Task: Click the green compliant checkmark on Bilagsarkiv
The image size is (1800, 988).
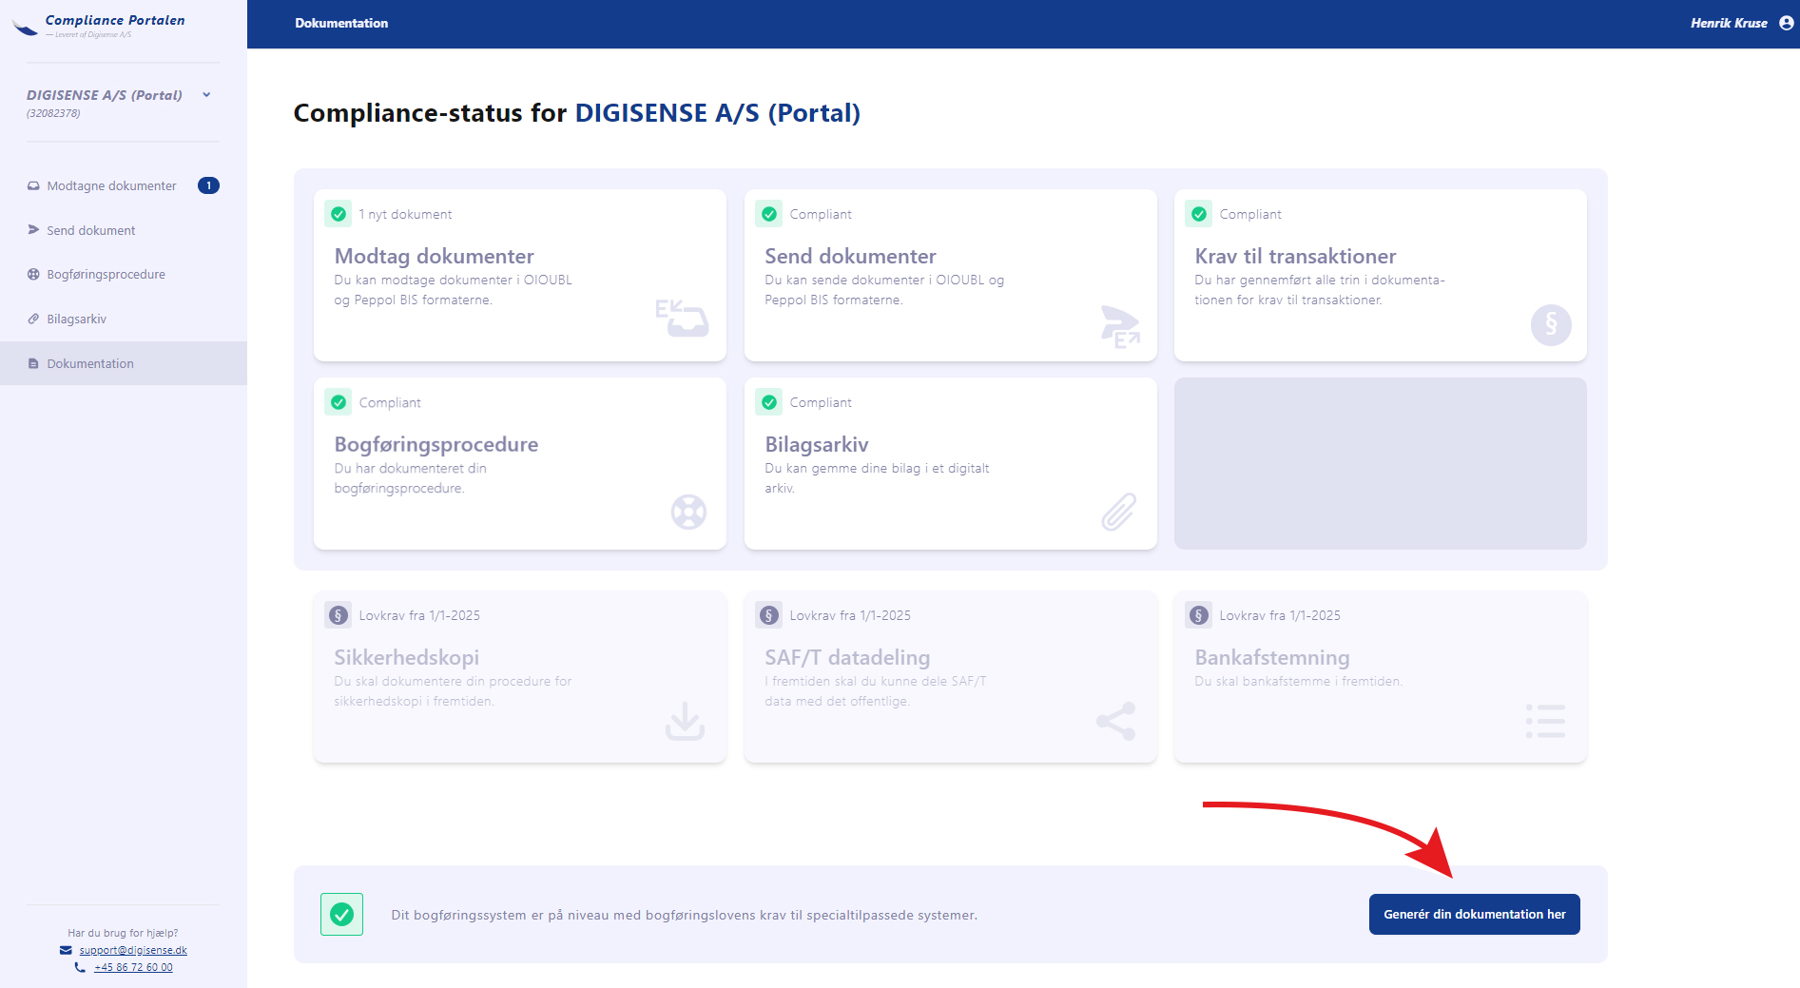Action: point(768,402)
